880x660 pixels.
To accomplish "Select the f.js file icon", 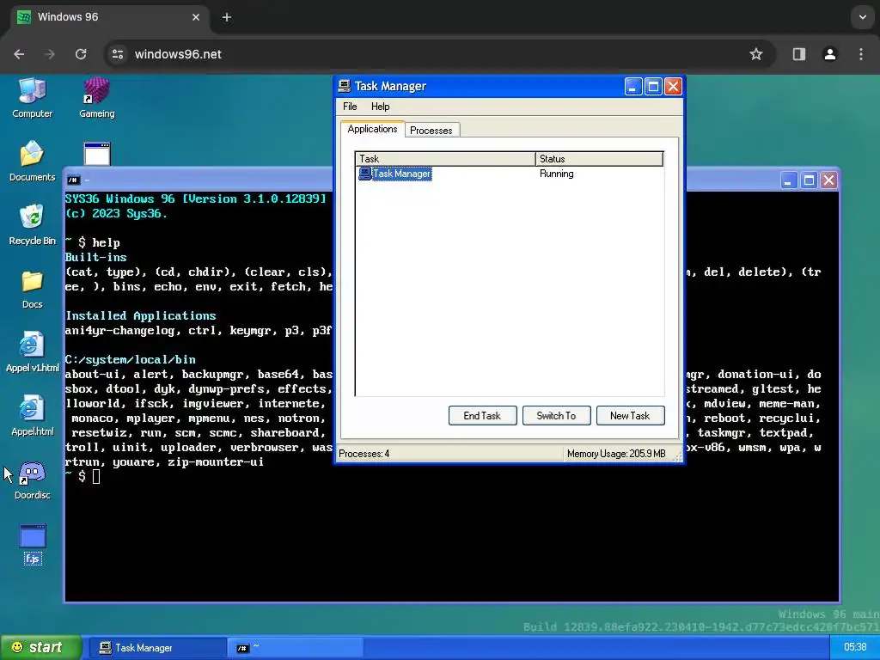I will 33,544.
